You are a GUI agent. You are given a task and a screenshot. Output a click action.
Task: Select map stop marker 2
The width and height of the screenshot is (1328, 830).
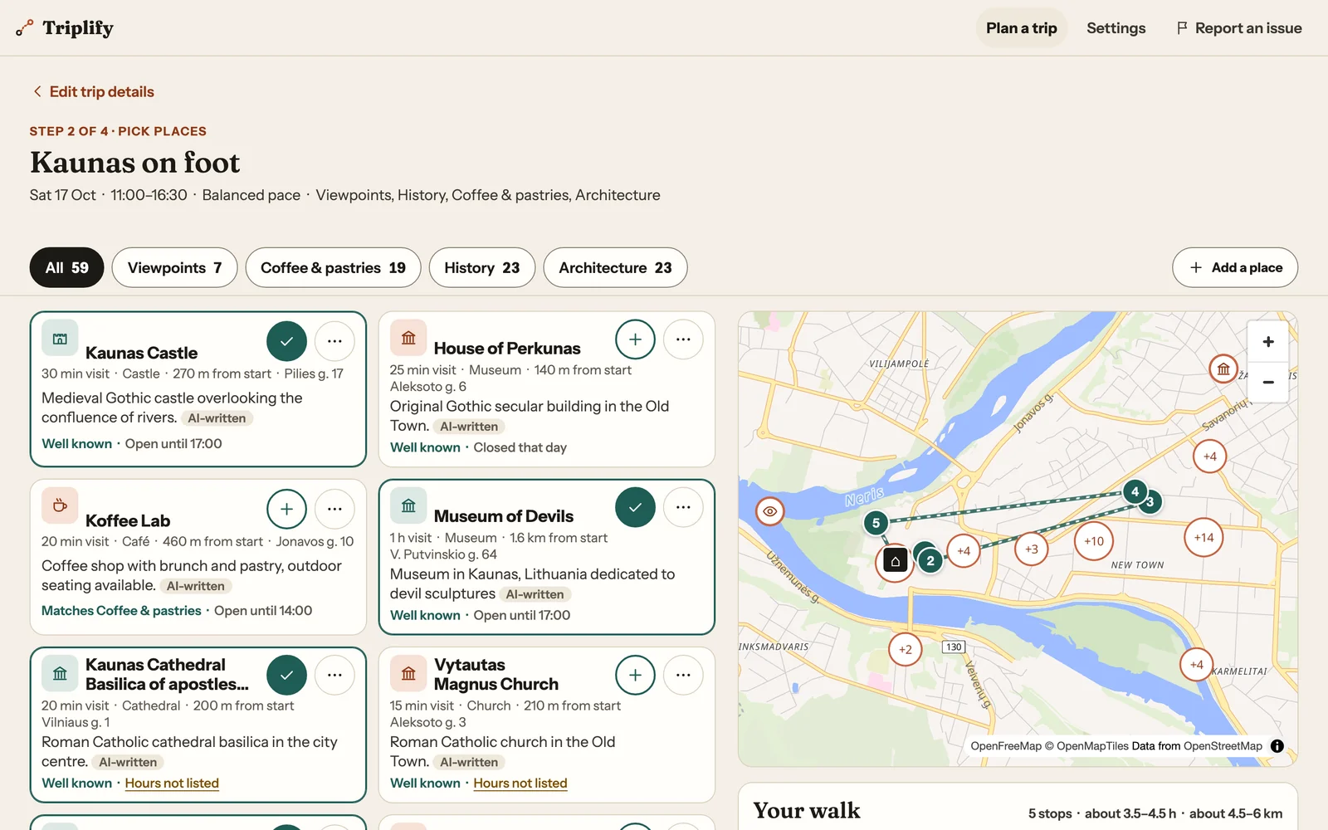(930, 561)
